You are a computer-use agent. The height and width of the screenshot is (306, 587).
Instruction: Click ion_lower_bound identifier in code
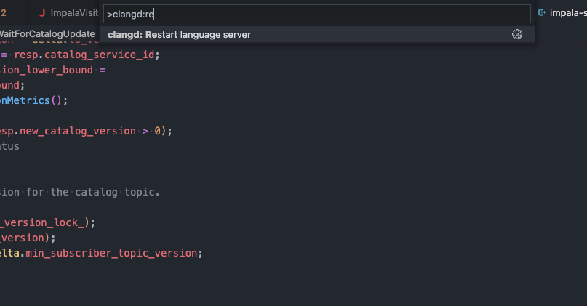(x=47, y=70)
